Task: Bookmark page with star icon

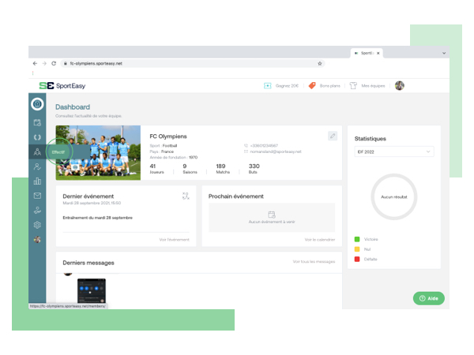Action: point(320,63)
